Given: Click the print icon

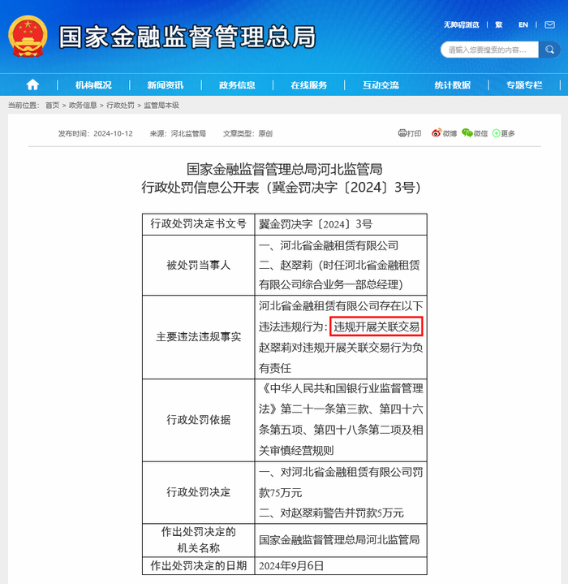Looking at the screenshot, I should pos(402,133).
